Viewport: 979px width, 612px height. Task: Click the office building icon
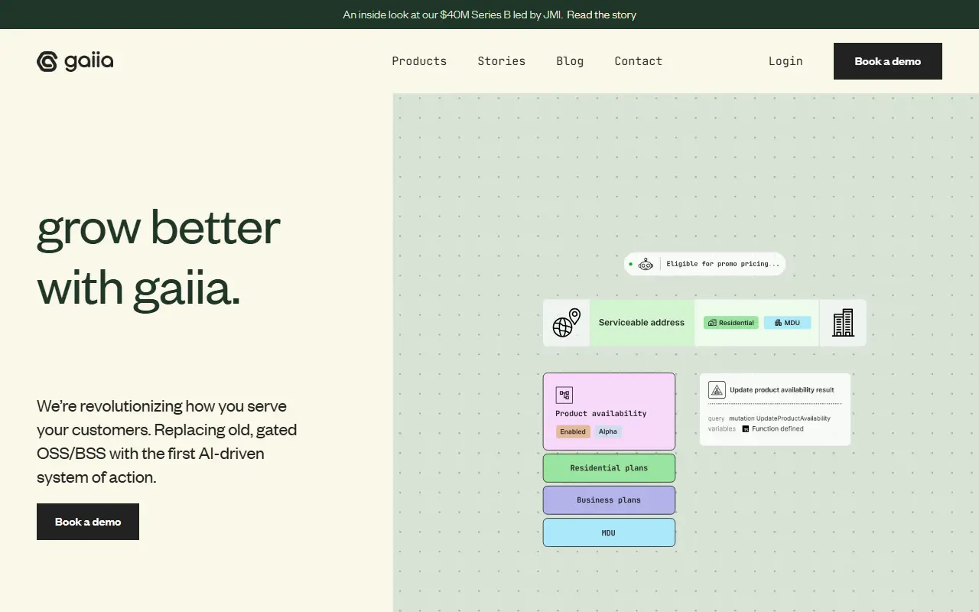pyautogui.click(x=843, y=323)
